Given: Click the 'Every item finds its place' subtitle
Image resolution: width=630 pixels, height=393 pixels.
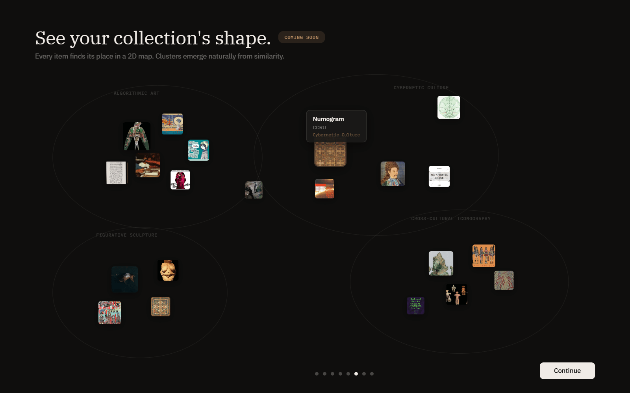Looking at the screenshot, I should 159,56.
